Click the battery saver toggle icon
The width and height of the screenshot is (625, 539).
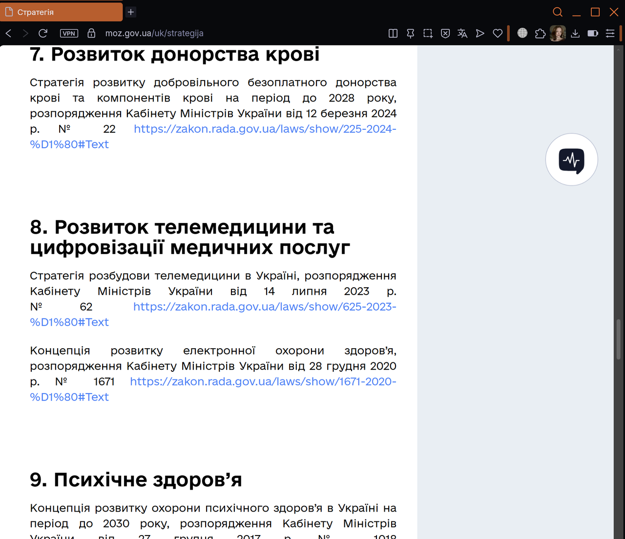click(592, 33)
